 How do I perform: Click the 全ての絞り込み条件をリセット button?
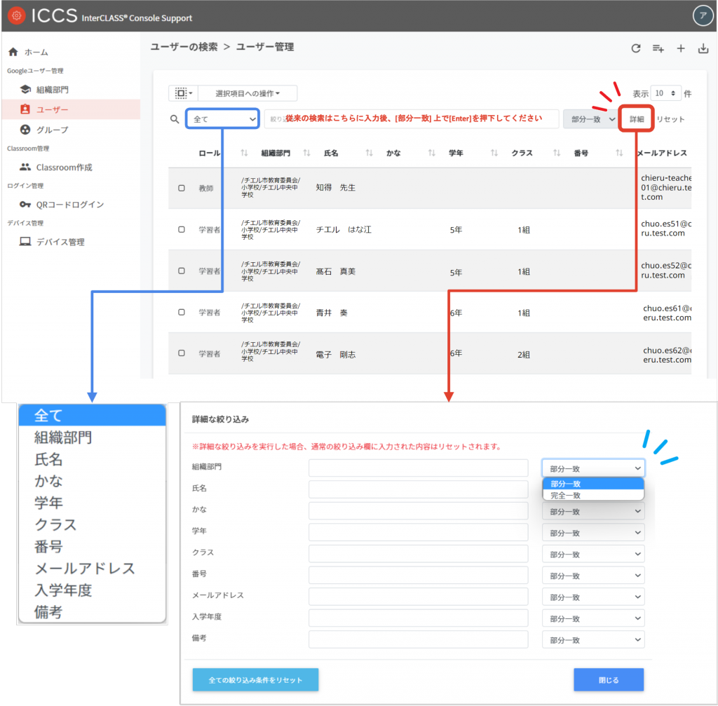[x=255, y=680]
